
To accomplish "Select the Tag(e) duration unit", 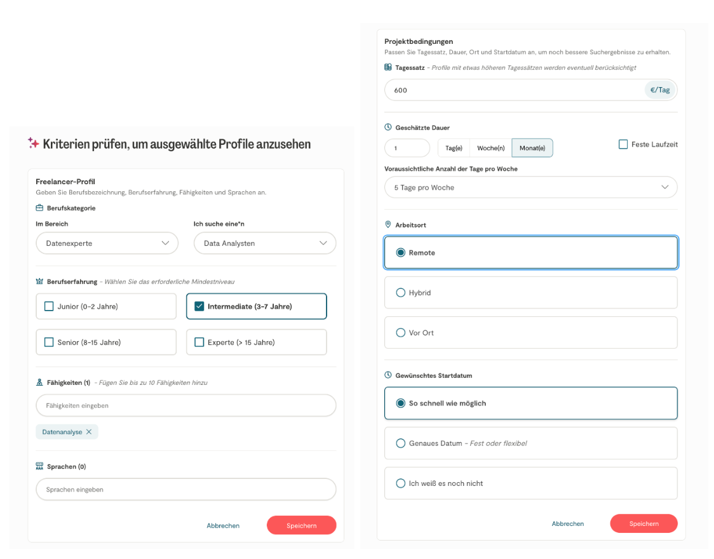I will click(454, 148).
